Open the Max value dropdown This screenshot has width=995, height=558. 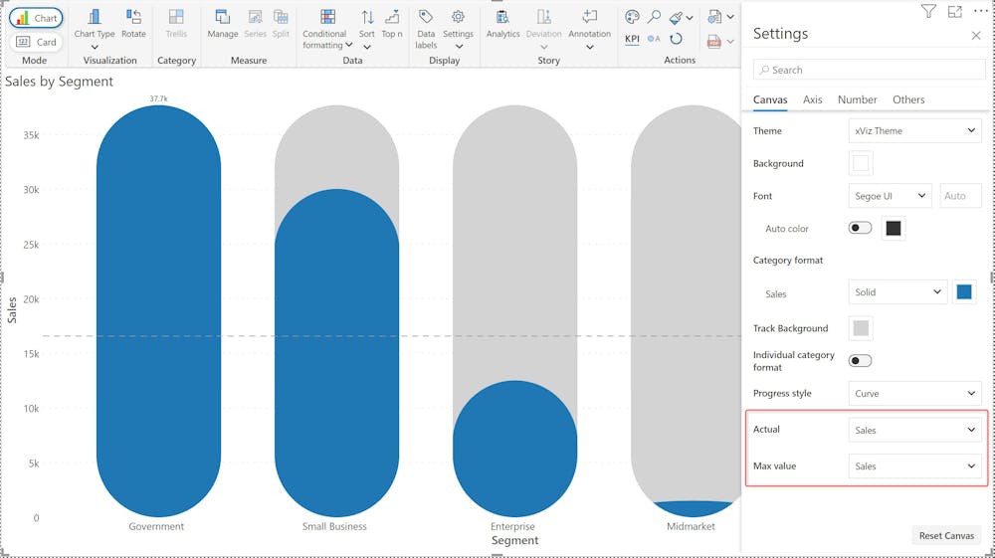(914, 465)
